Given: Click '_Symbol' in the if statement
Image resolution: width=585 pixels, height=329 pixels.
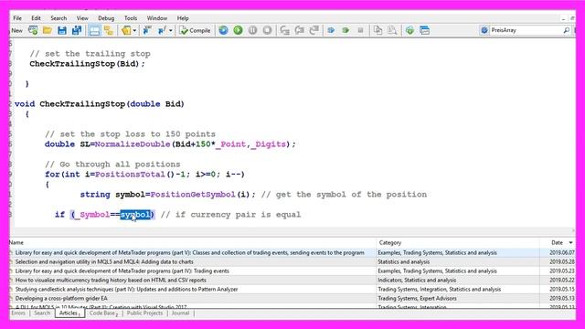Looking at the screenshot, I should pos(92,215).
